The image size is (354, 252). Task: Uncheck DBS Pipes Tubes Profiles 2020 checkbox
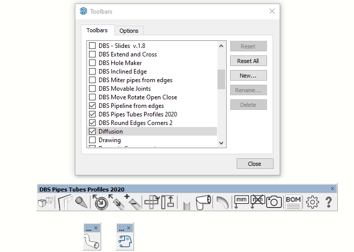[92, 114]
